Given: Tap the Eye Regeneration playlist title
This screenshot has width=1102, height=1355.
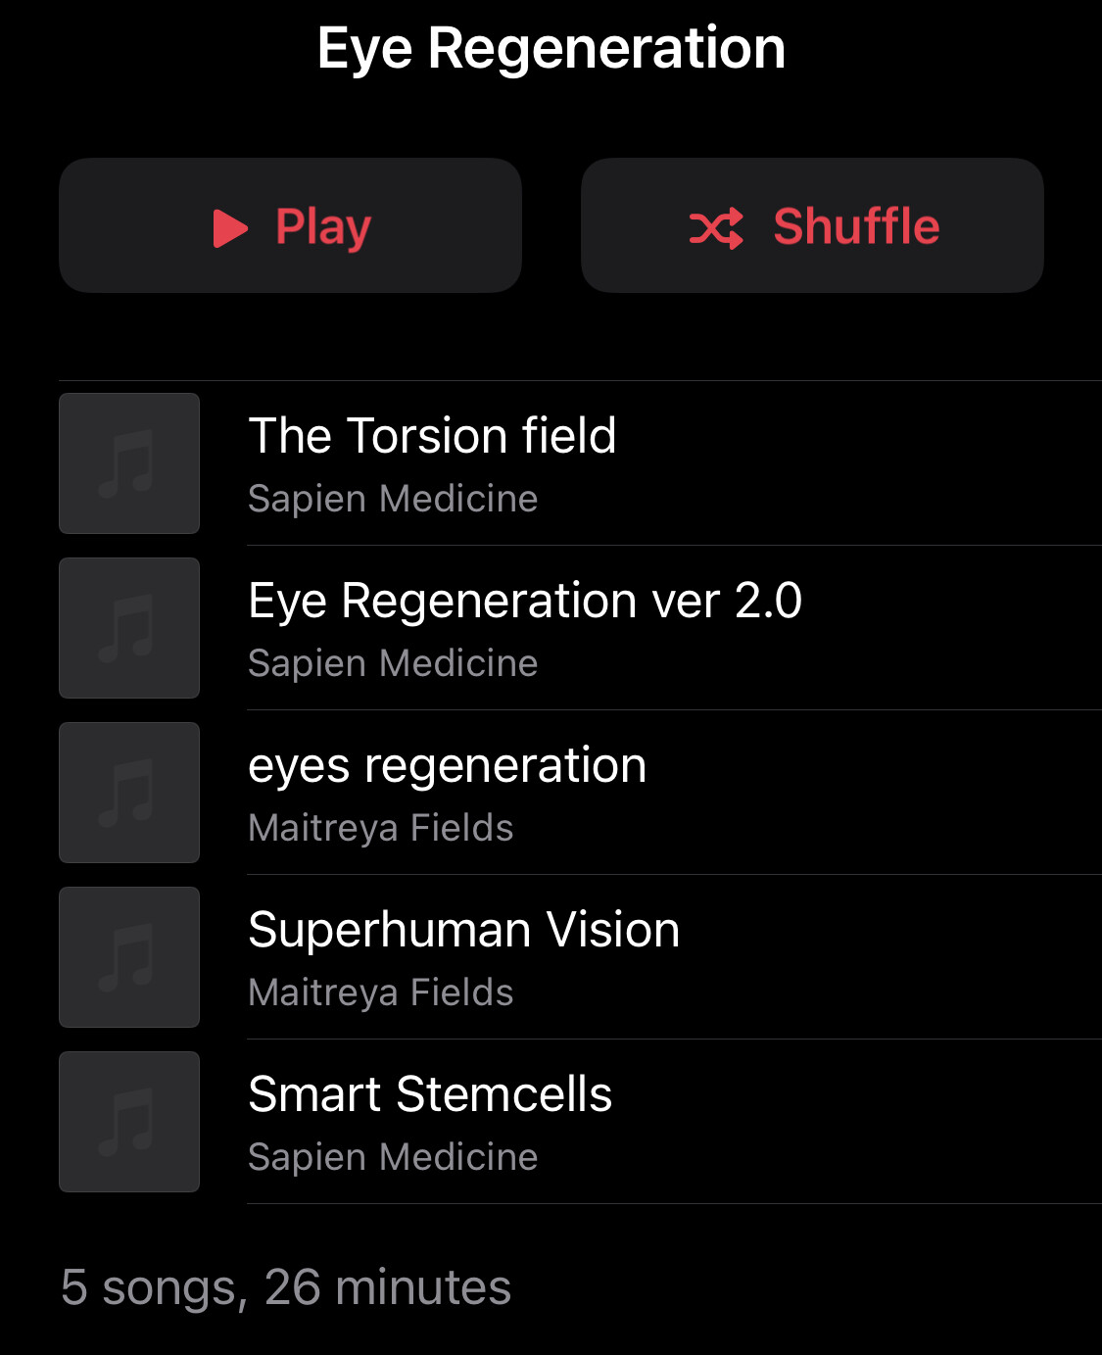Looking at the screenshot, I should [x=551, y=48].
